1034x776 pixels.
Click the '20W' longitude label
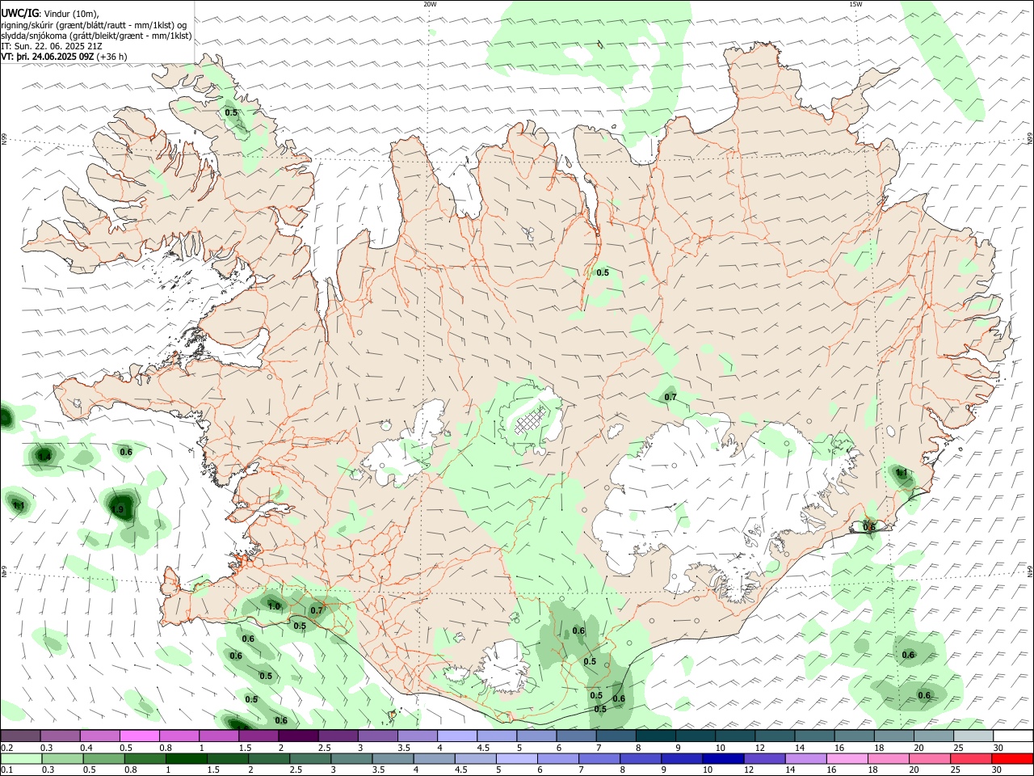point(430,4)
